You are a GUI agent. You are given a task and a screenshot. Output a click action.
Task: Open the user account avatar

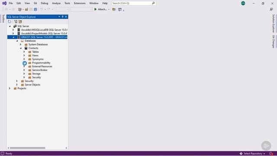(x=243, y=3)
